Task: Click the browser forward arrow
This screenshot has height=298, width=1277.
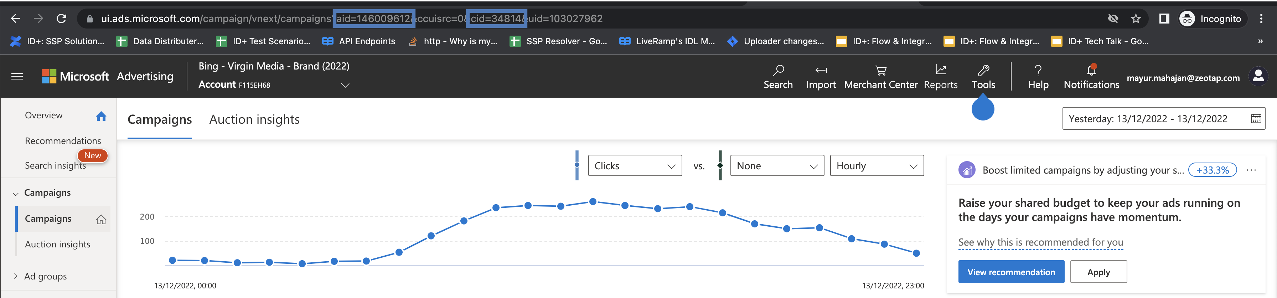Action: coord(38,19)
